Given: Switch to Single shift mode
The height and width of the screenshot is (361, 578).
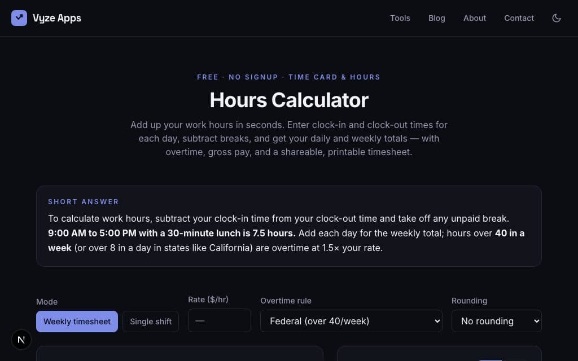Looking at the screenshot, I should point(151,322).
